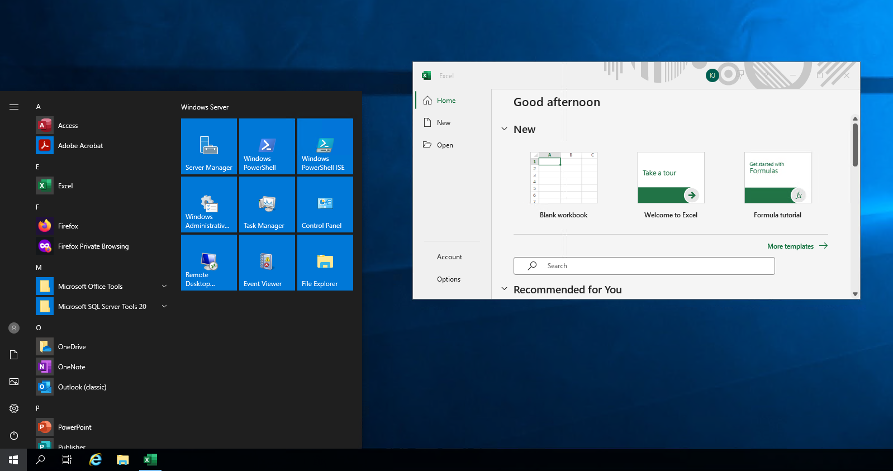The image size is (893, 471).
Task: Open the Event Viewer tile
Action: point(267,263)
